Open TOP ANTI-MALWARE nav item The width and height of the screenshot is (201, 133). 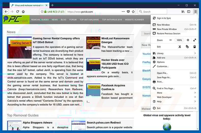pyautogui.click(x=89, y=20)
